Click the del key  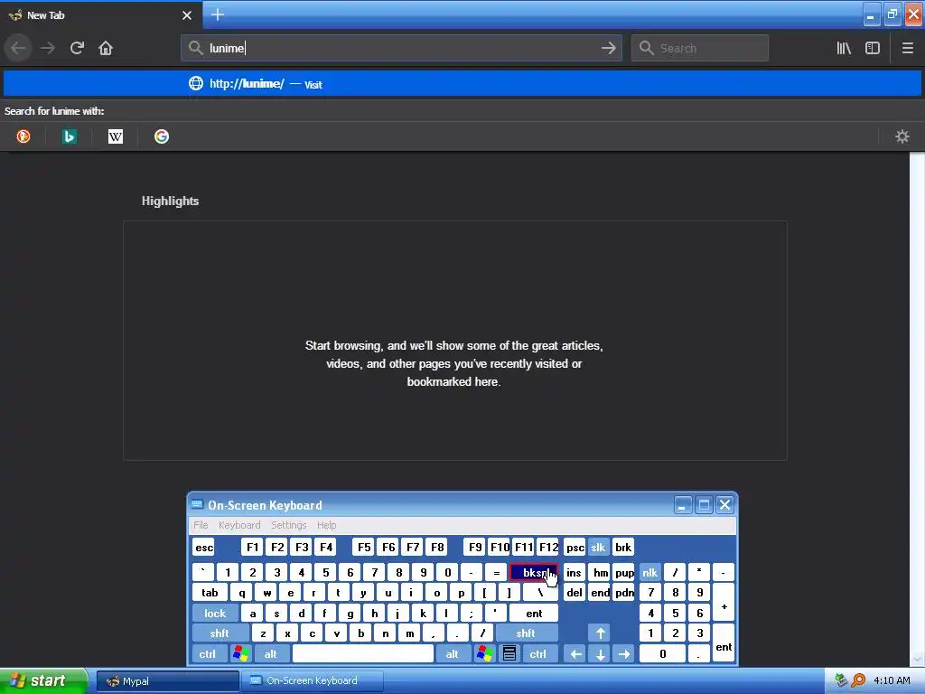click(574, 593)
